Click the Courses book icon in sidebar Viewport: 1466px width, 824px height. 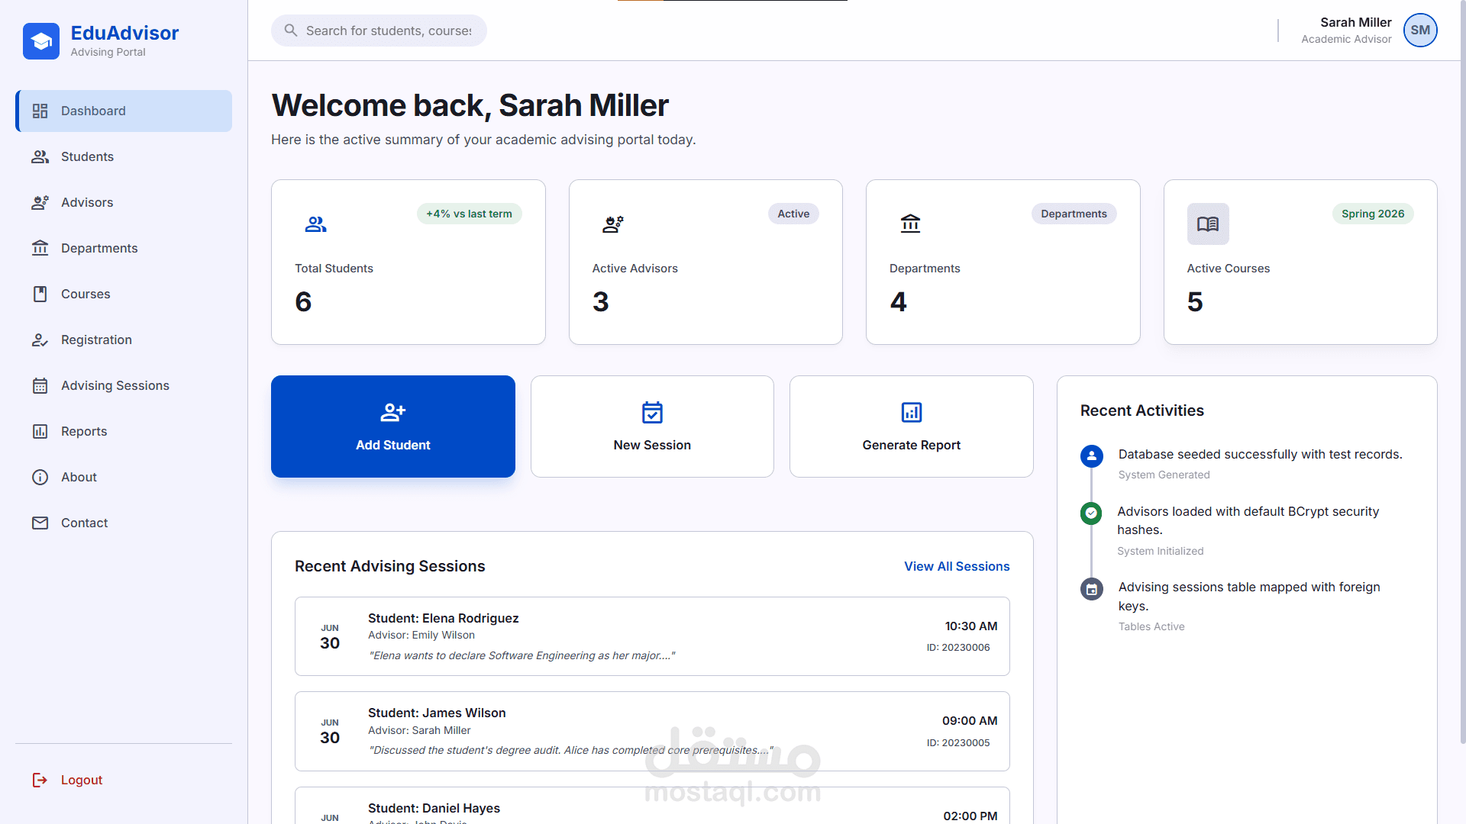click(x=40, y=295)
